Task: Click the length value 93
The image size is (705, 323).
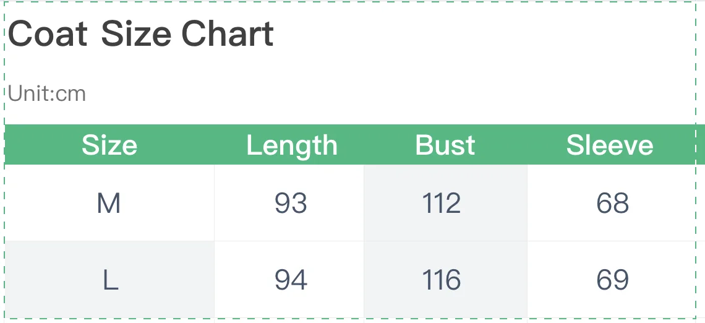Action: click(291, 203)
